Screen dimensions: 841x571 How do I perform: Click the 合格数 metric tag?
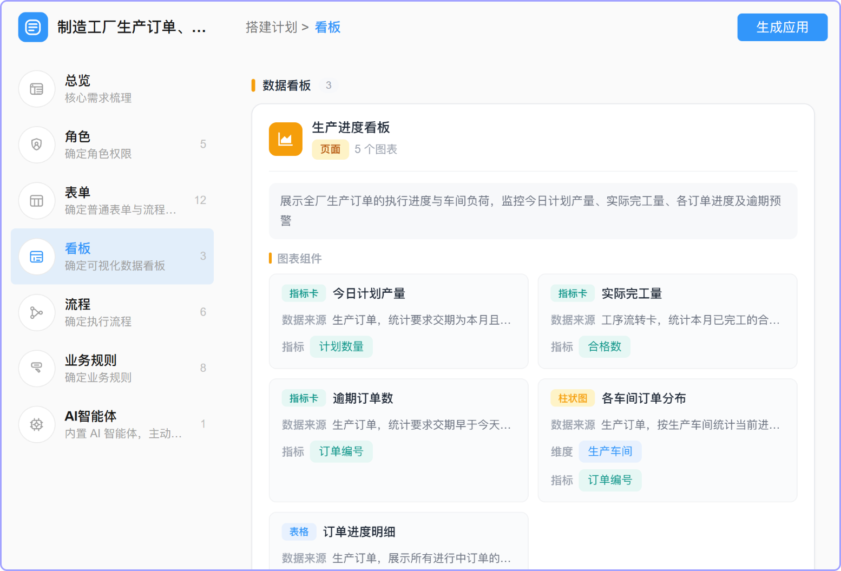[605, 347]
